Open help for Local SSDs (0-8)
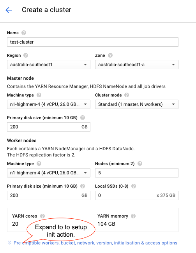 [x=134, y=186]
